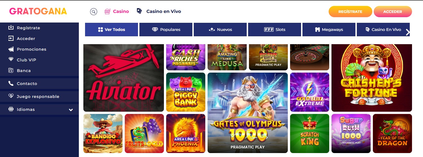This screenshot has height=157, width=423.
Task: Select the Casino slot machine icon
Action: pos(107,12)
